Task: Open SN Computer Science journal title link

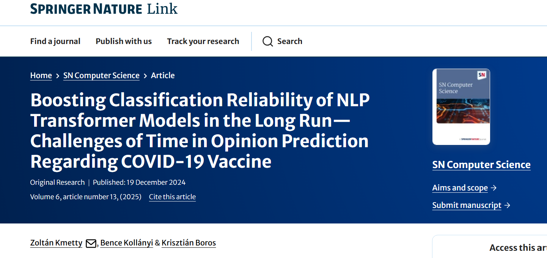Action: click(x=481, y=165)
